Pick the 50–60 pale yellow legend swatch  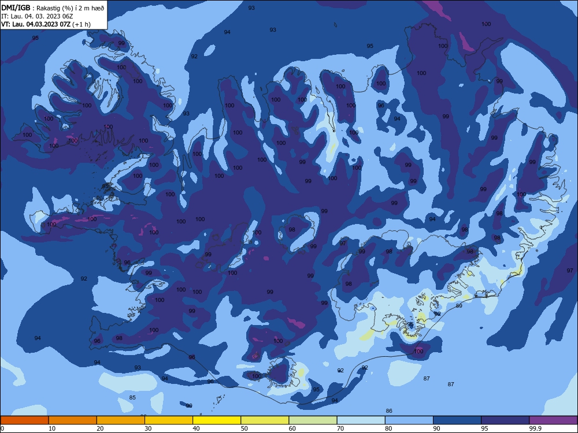coord(265,420)
